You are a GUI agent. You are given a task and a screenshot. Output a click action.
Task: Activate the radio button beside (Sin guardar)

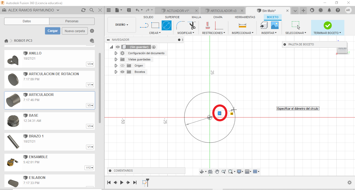154,47
